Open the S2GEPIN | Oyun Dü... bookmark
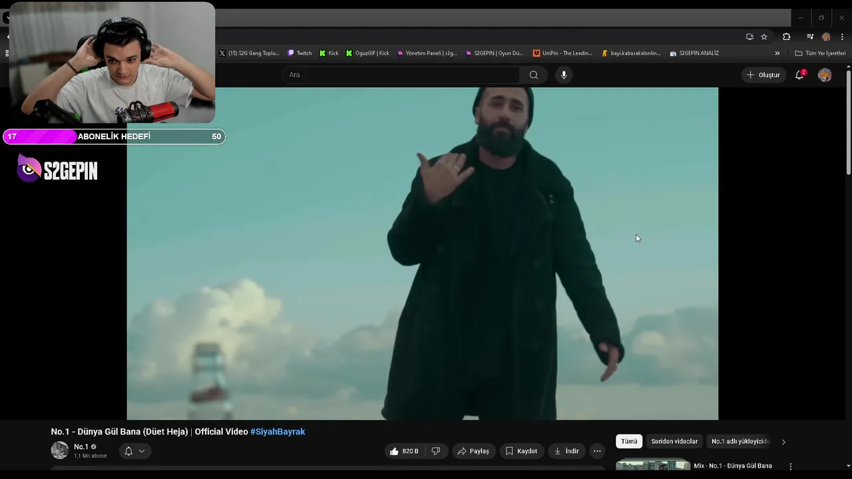Viewport: 852px width, 479px height. coord(494,53)
